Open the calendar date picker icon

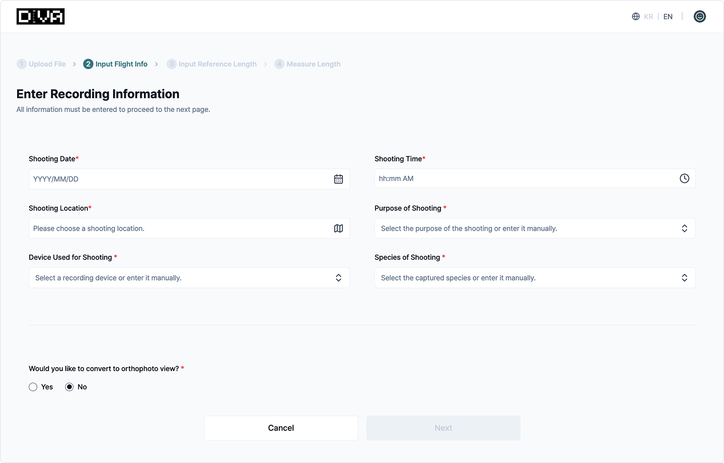click(x=338, y=179)
